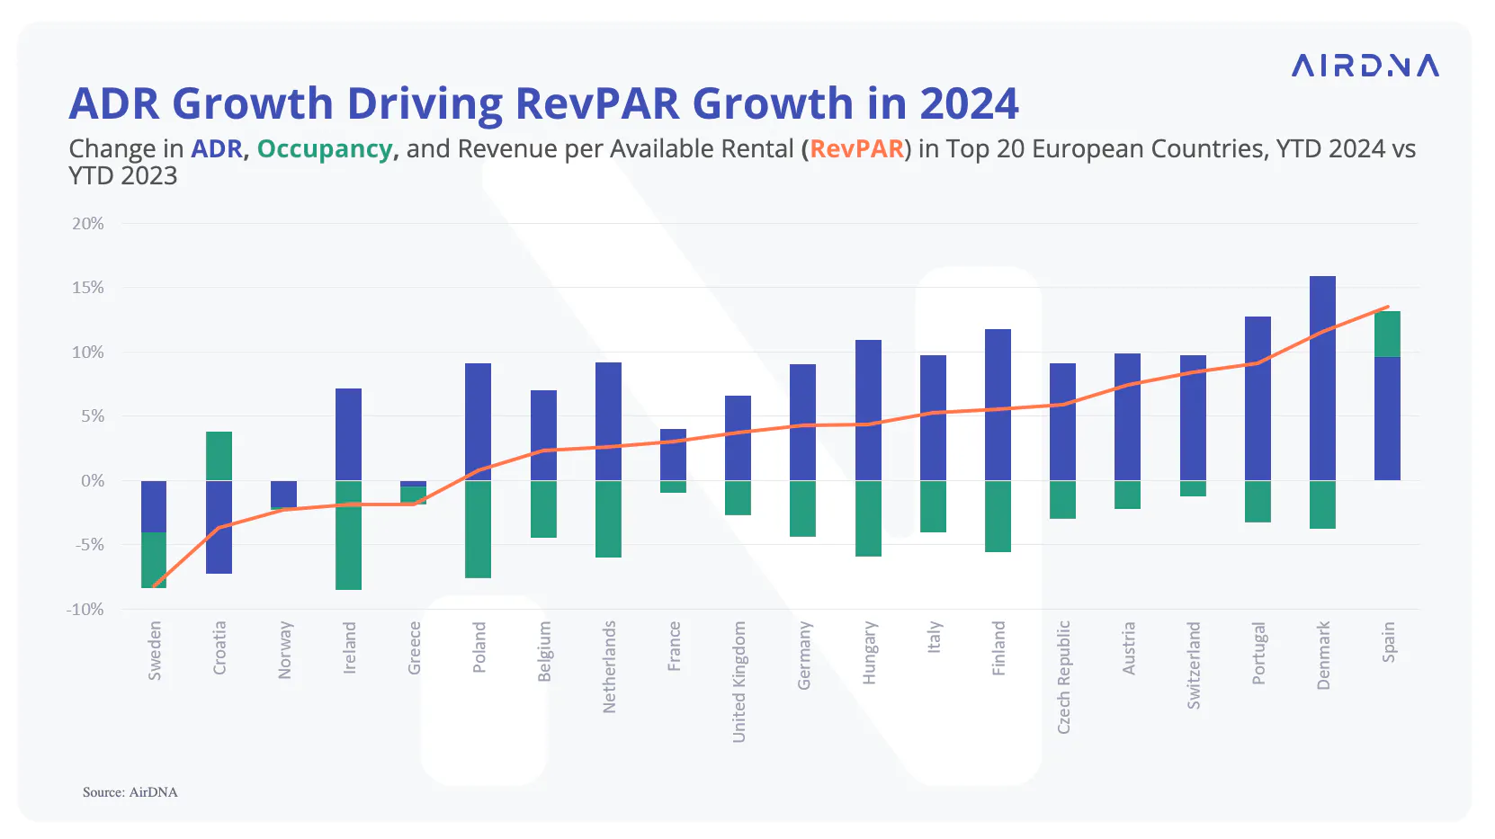The height and width of the screenshot is (839, 1495).
Task: Click the Germany axis label
Action: [x=804, y=656]
